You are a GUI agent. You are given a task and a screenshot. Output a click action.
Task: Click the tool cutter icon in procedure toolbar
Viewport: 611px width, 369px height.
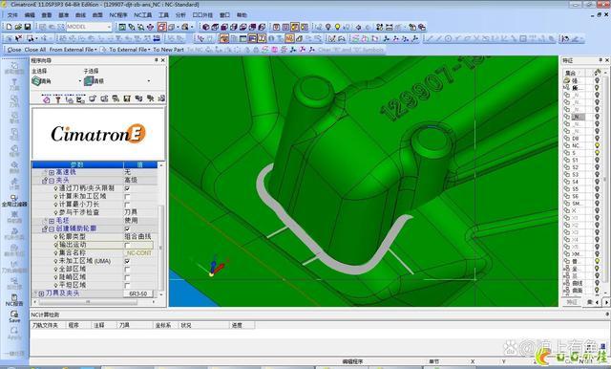tap(57, 99)
